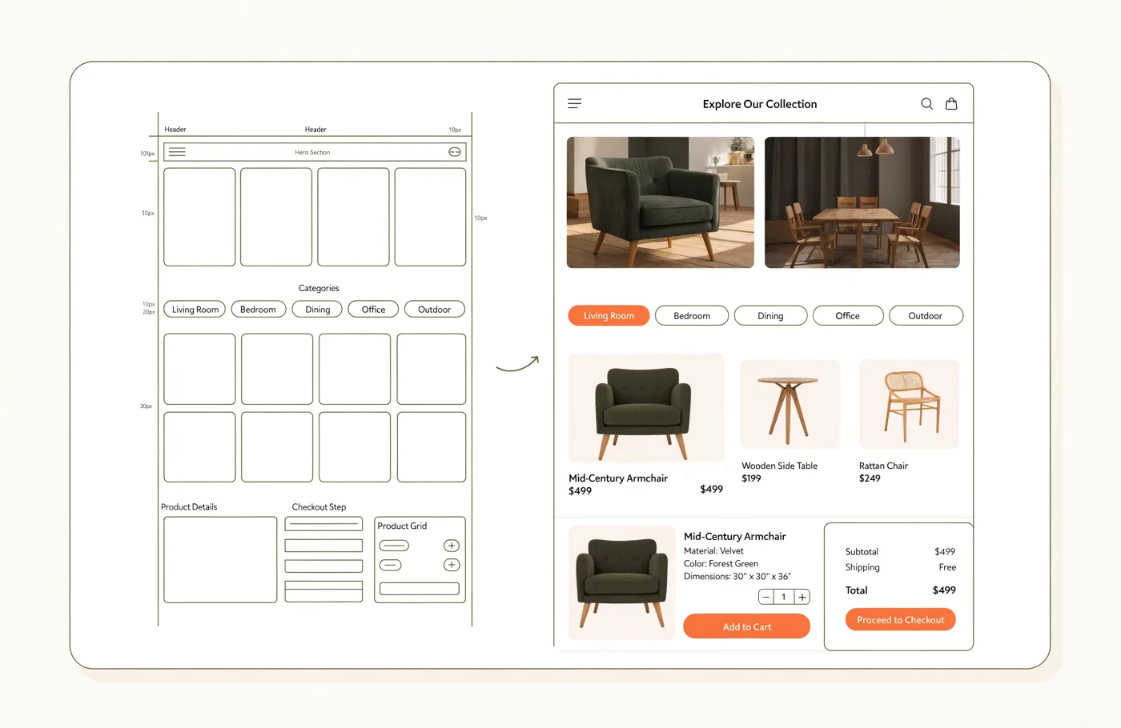The image size is (1121, 728).
Task: Click the '$199' price label
Action: 751,478
